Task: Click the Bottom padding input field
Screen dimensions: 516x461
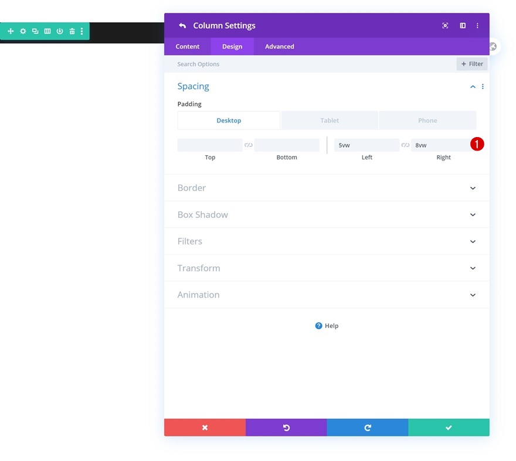Action: pyautogui.click(x=287, y=145)
